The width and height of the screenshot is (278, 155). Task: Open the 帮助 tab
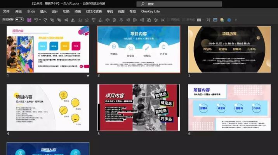[133, 11]
